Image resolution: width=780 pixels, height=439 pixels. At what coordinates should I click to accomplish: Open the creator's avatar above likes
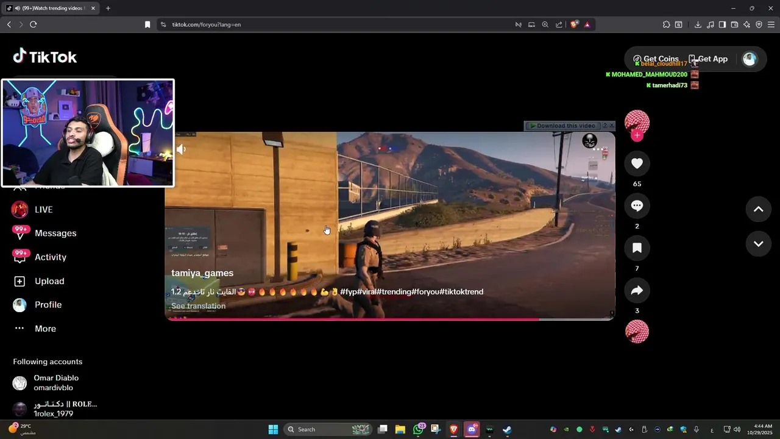(637, 122)
